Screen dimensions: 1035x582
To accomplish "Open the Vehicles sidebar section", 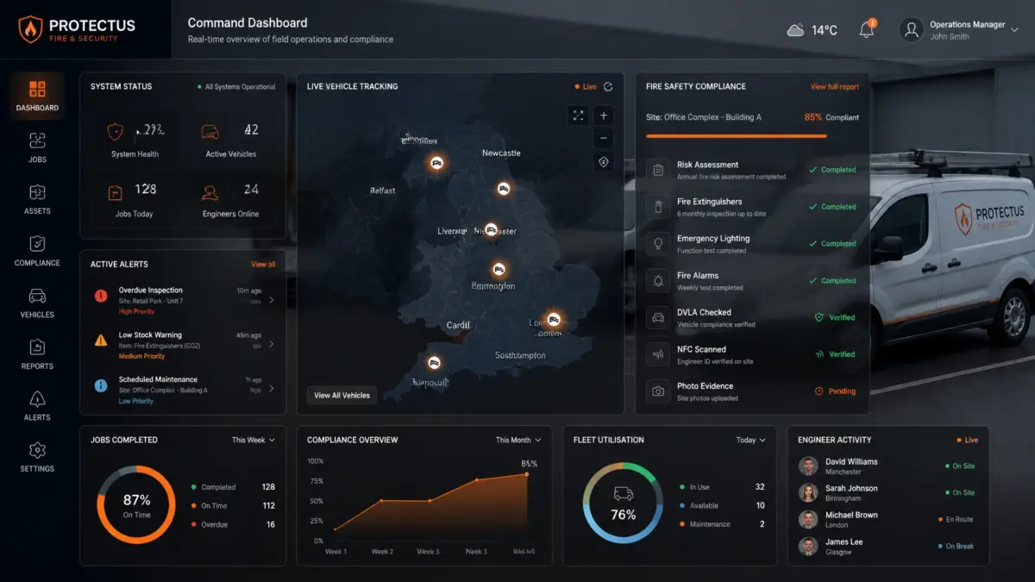I will pos(37,303).
